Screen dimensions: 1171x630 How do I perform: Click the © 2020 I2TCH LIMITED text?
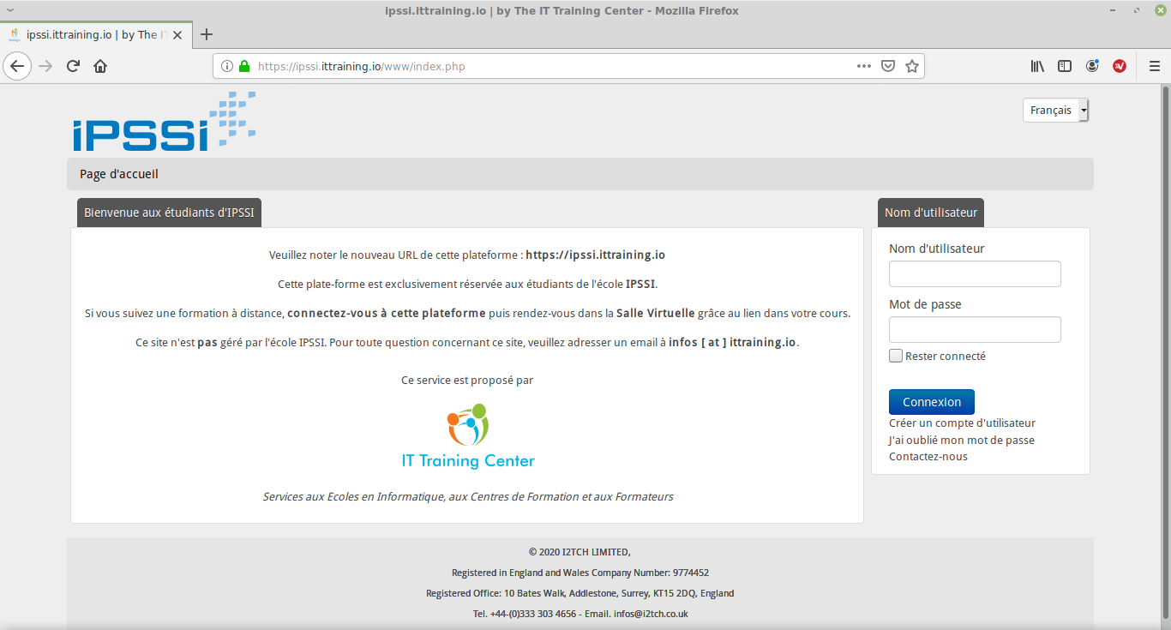(x=579, y=552)
